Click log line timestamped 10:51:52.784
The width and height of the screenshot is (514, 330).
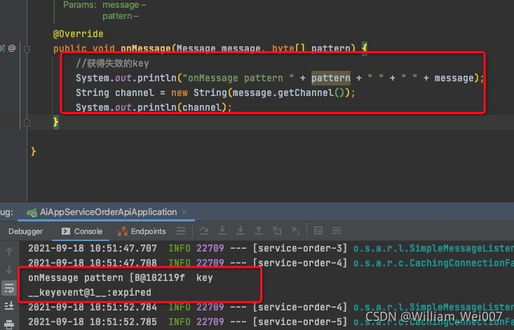point(271,307)
